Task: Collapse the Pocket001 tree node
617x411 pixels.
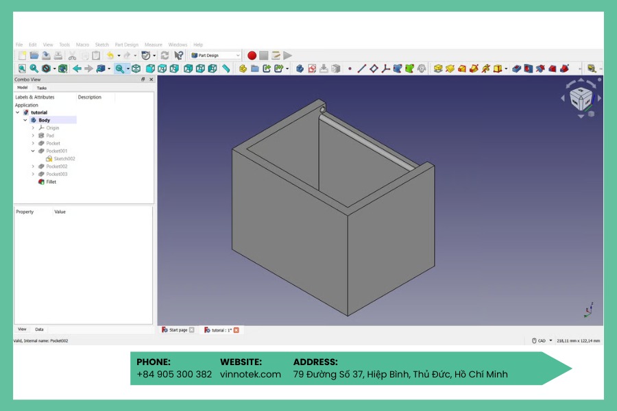Action: (33, 151)
